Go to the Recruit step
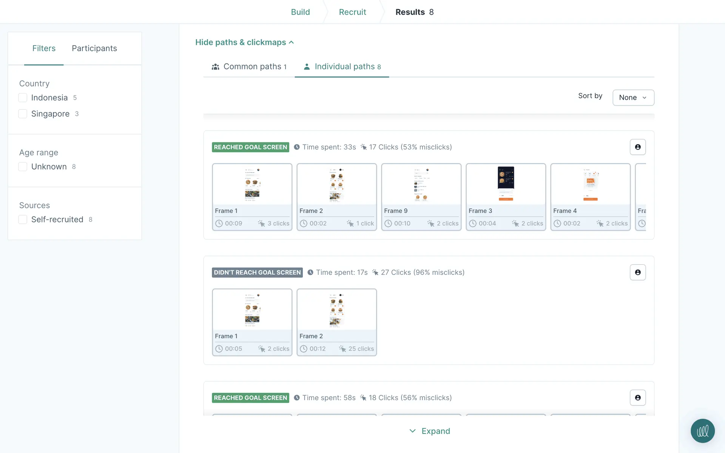The width and height of the screenshot is (725, 453). coord(352,12)
